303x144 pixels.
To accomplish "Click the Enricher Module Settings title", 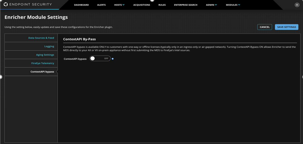I will 36,17.
